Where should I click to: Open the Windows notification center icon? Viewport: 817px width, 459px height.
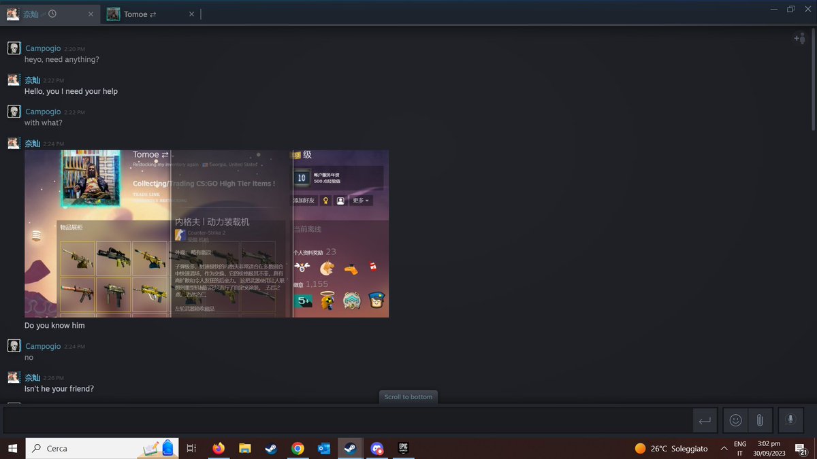point(801,448)
